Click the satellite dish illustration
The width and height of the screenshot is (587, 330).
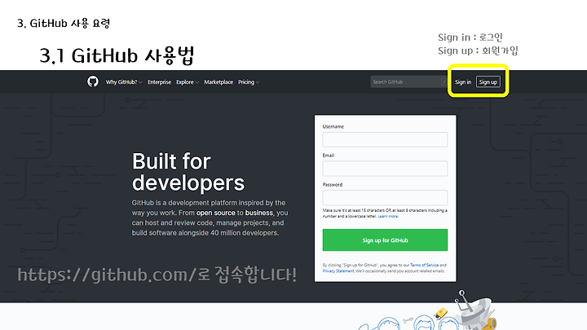(x=474, y=310)
